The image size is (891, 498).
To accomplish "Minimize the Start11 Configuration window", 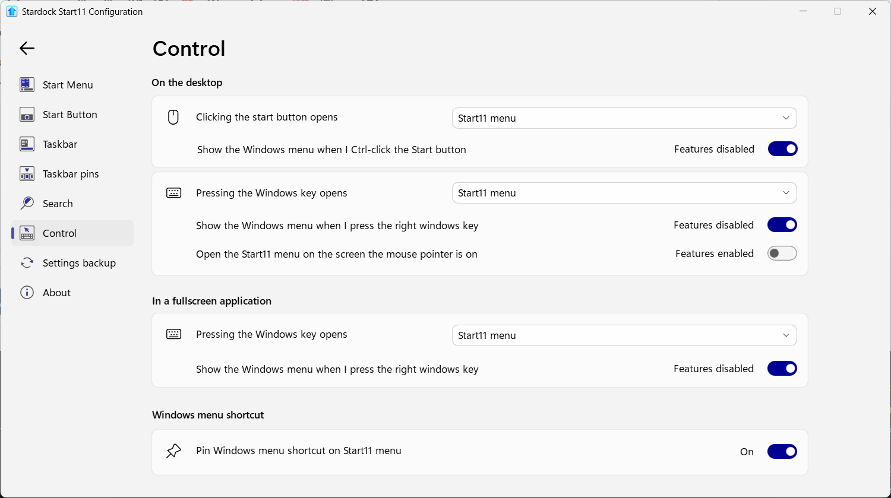I will click(x=802, y=11).
